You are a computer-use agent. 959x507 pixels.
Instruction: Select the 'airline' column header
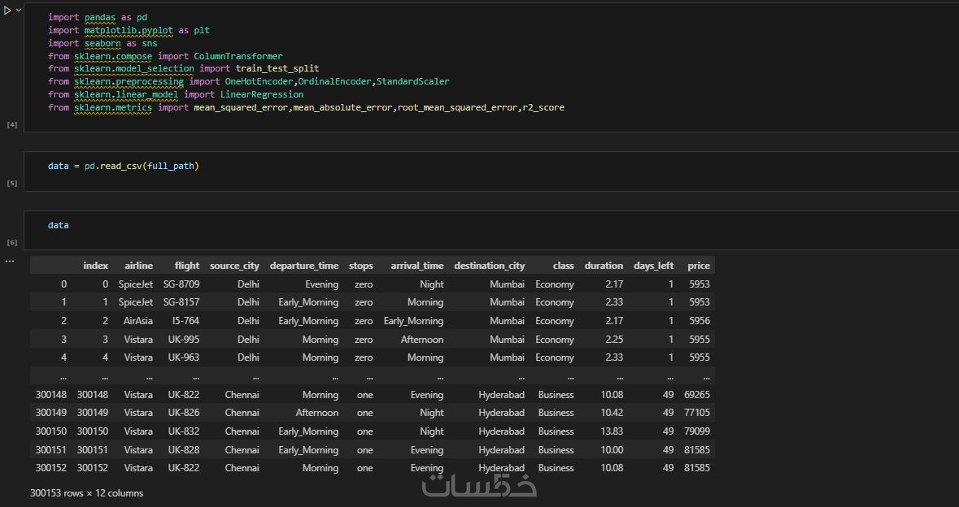139,266
